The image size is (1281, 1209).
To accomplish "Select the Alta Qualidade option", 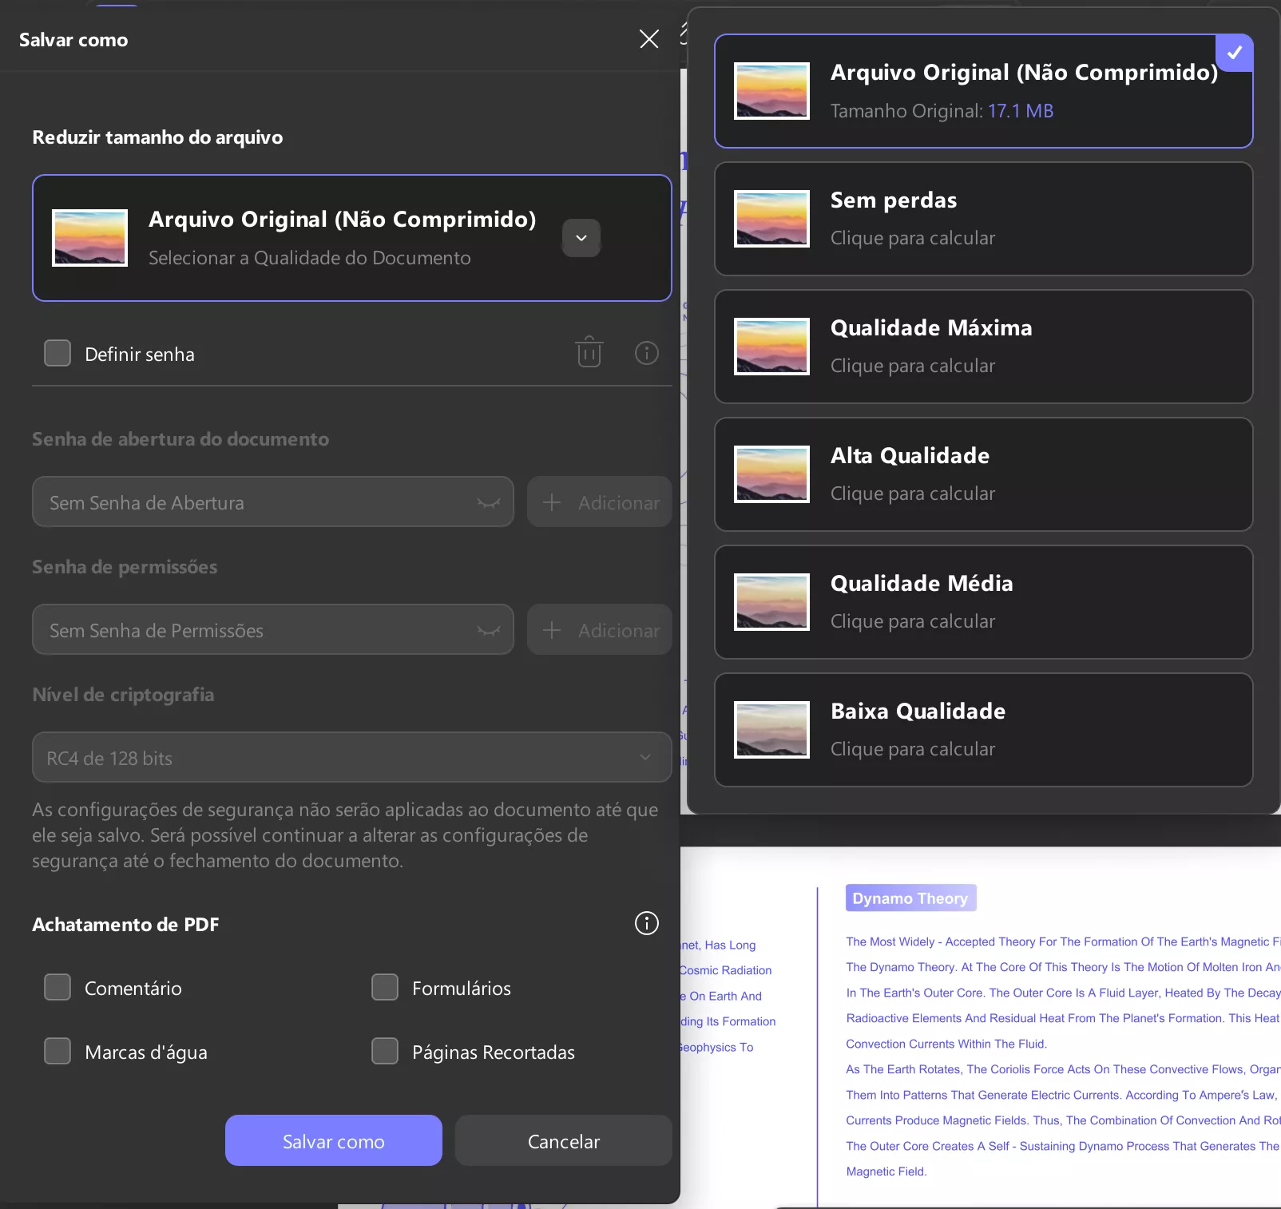I will point(984,474).
